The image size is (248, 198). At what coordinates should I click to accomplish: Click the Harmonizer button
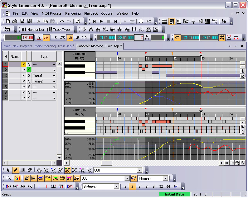click(x=33, y=30)
